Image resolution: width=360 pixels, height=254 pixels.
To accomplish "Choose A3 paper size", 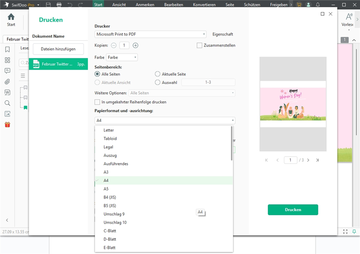I will coord(163,172).
